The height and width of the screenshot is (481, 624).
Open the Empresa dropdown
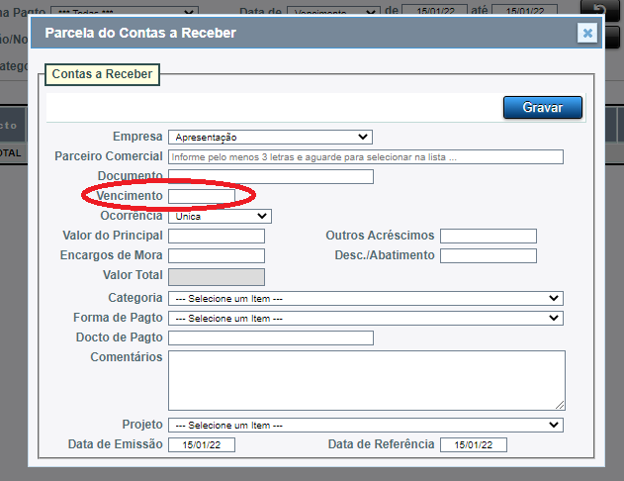269,138
